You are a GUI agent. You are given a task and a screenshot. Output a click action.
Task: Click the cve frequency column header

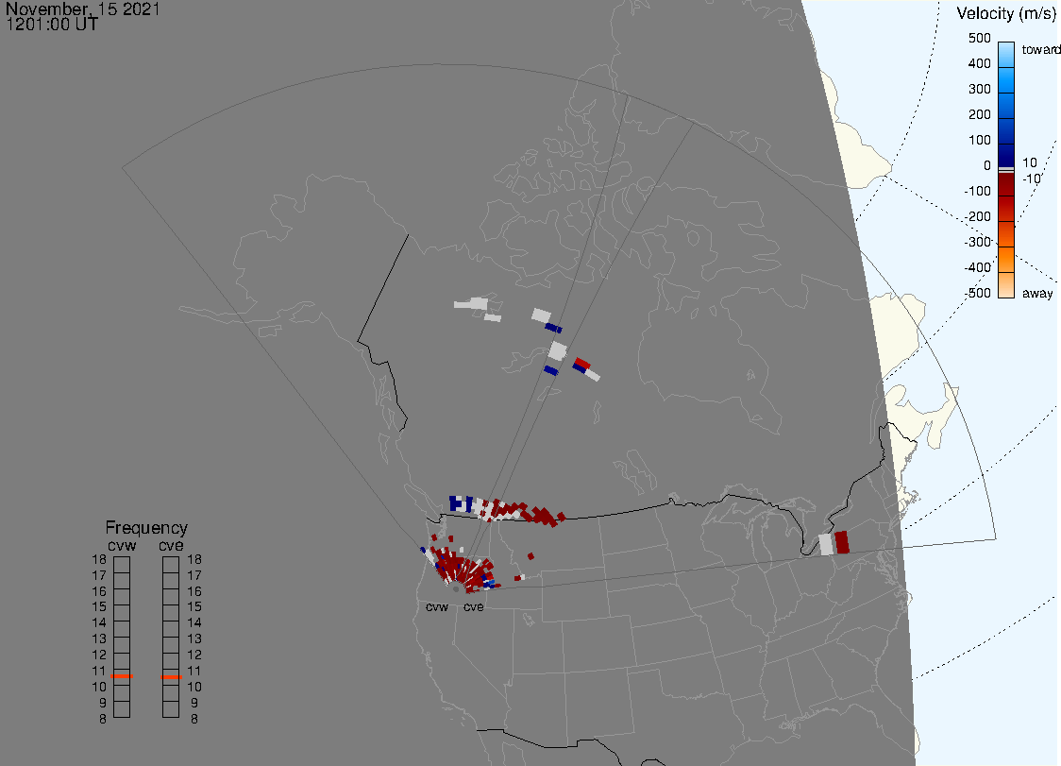click(x=171, y=546)
